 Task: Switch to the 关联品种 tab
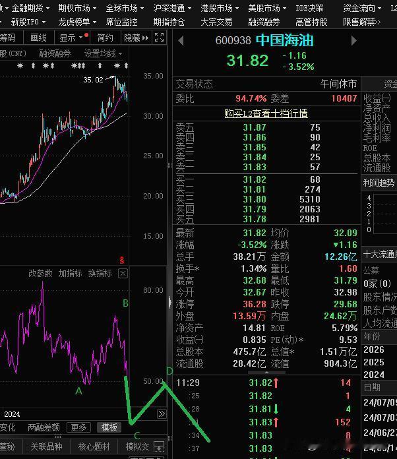click(x=46, y=446)
